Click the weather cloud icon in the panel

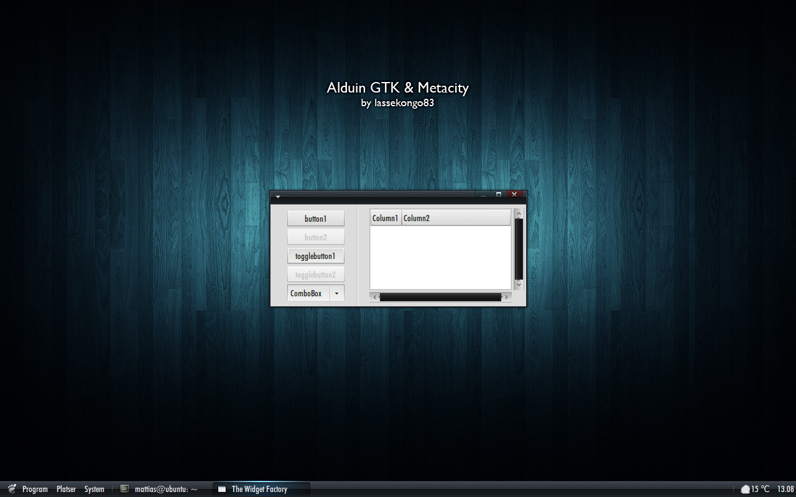744,489
